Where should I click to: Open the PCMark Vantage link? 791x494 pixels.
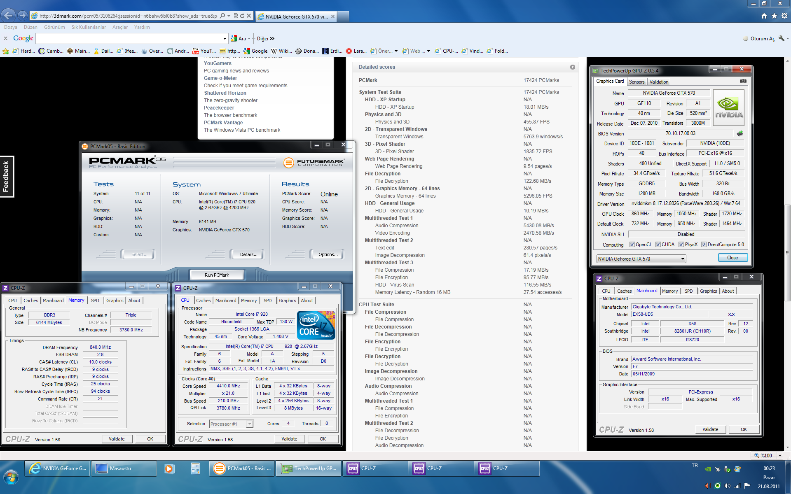click(223, 123)
